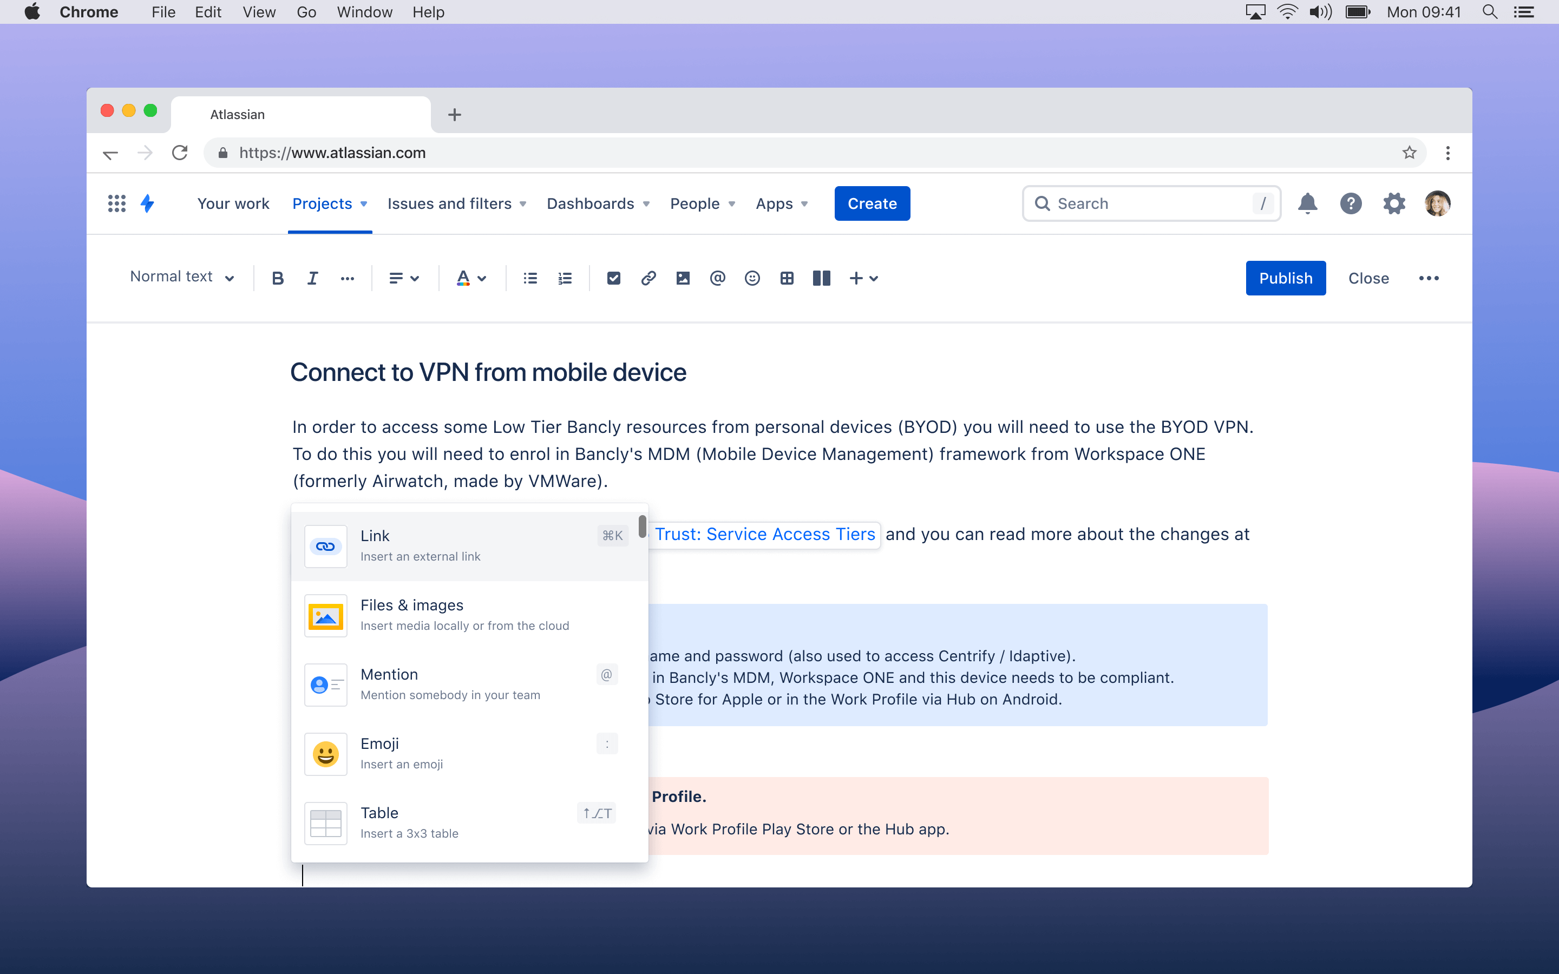Insert an action item checkbox
1559x974 pixels.
(x=613, y=278)
